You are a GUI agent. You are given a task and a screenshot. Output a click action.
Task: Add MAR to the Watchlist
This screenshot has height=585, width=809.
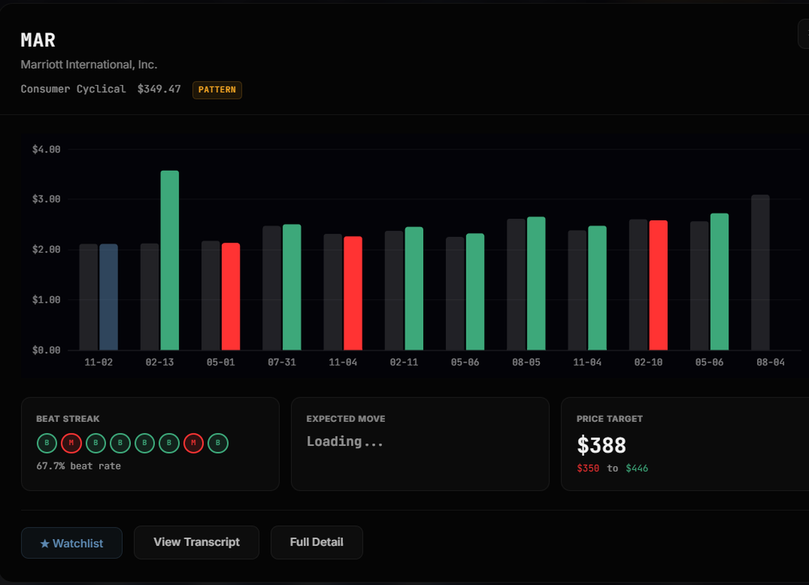[71, 543]
